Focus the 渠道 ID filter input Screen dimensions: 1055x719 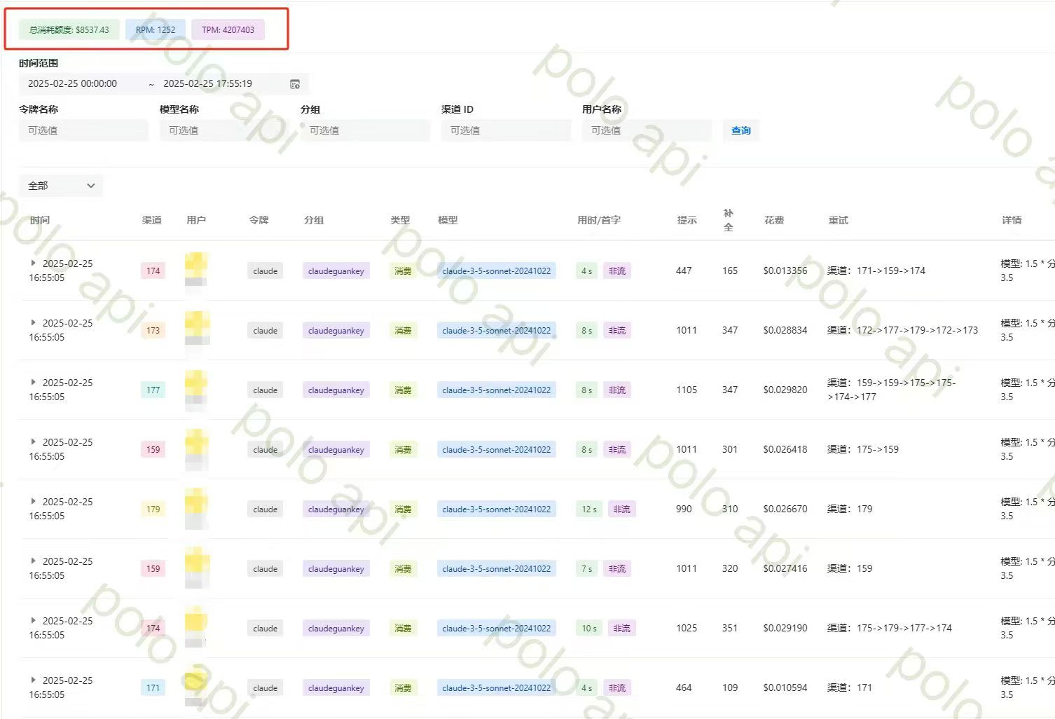506,130
